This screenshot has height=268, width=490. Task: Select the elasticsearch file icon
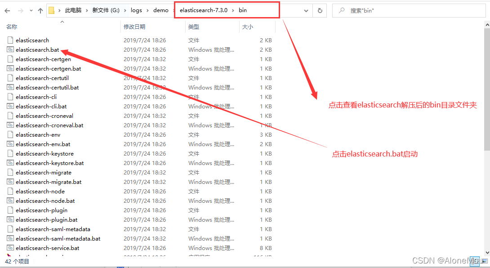10,40
